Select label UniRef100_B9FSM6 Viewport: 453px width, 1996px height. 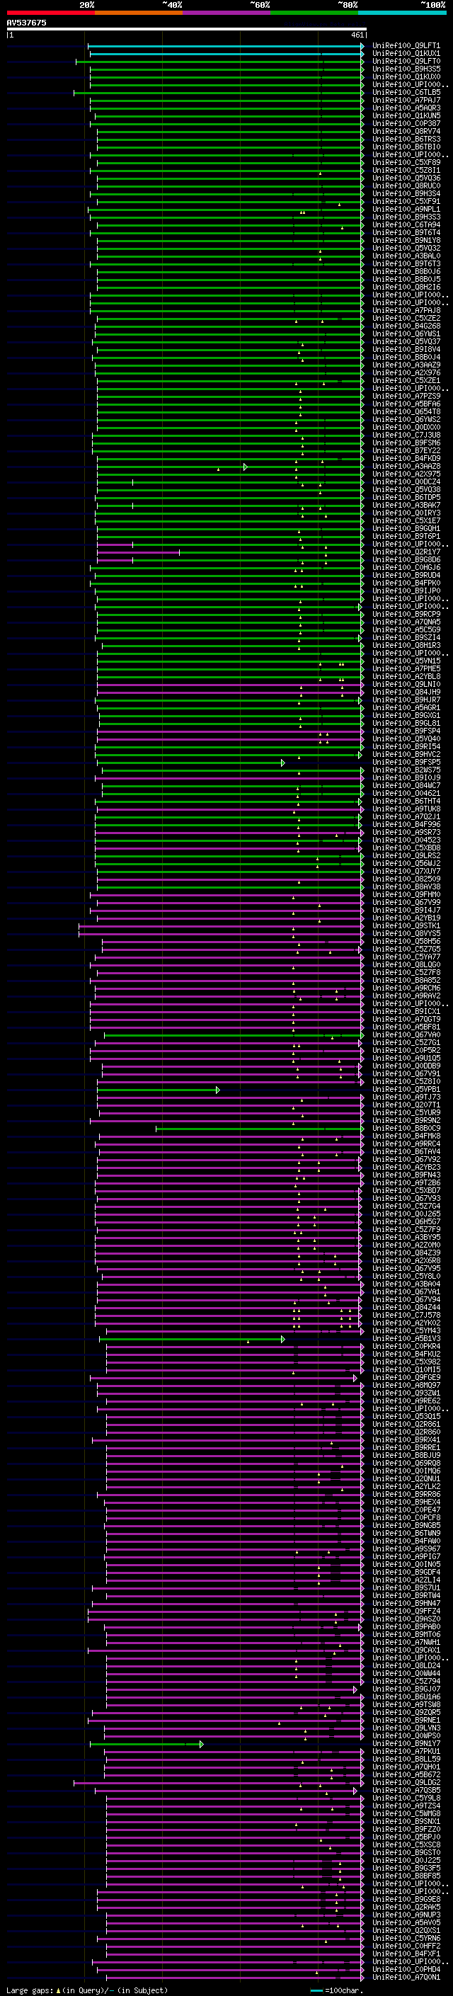click(x=406, y=443)
